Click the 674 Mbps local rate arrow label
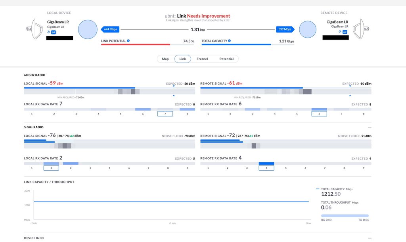Screen dimensions: 406x242 pos(111,29)
